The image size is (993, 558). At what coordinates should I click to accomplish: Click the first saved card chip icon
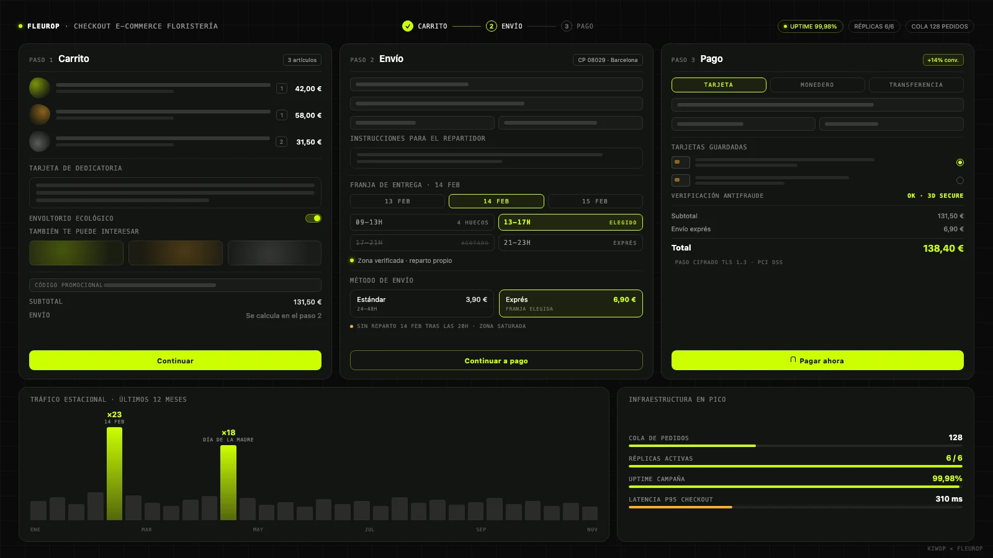pos(681,162)
